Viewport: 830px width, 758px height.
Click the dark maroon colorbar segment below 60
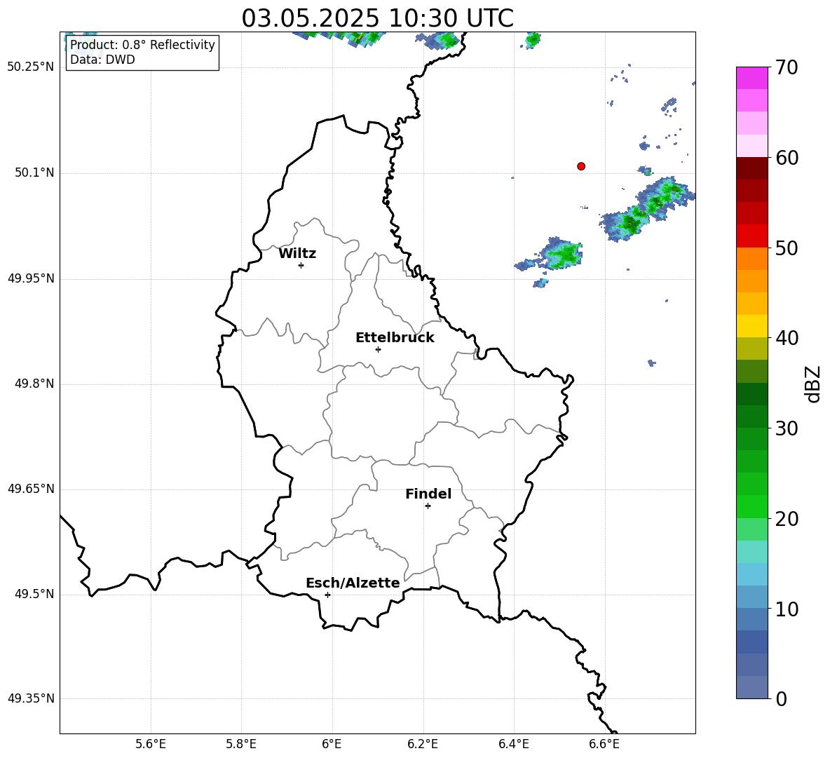(751, 168)
